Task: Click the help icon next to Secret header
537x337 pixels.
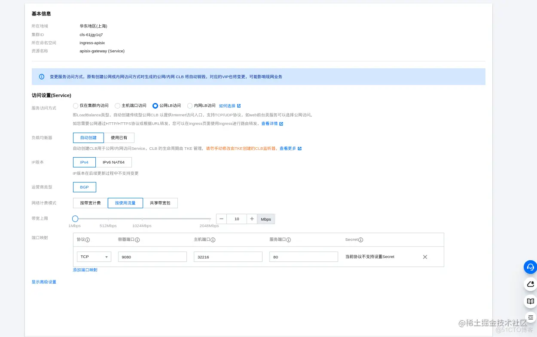Action: coord(361,240)
